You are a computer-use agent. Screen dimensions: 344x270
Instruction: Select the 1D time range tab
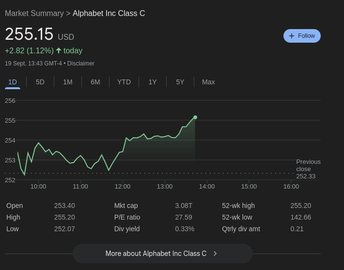pyautogui.click(x=13, y=82)
